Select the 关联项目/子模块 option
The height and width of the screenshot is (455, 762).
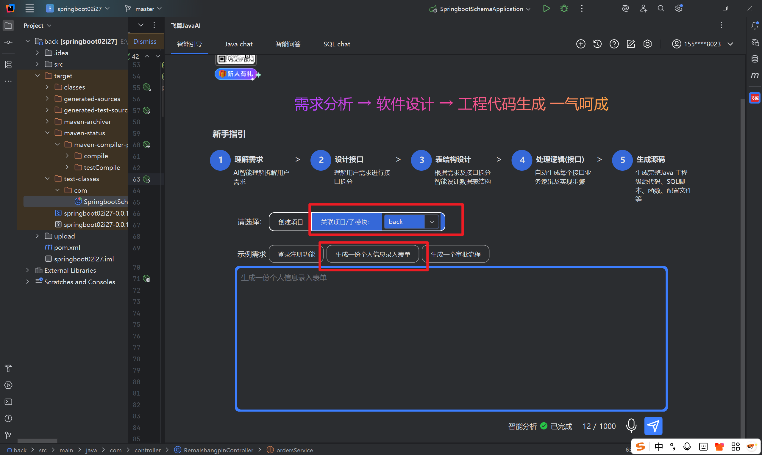point(346,222)
